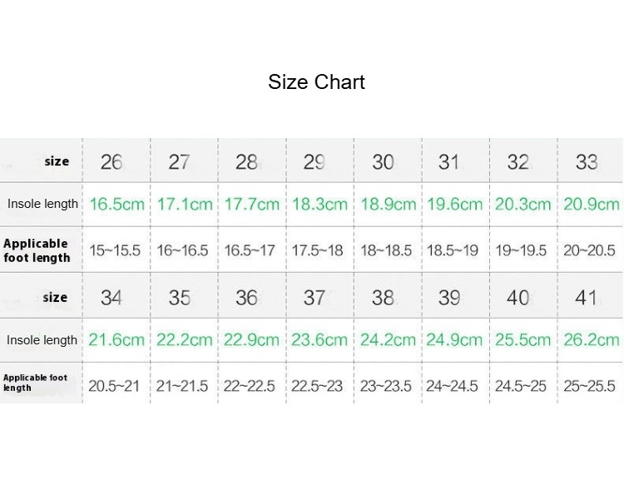
Task: Click foot length 15~15.5 cell
Action: 115,250
